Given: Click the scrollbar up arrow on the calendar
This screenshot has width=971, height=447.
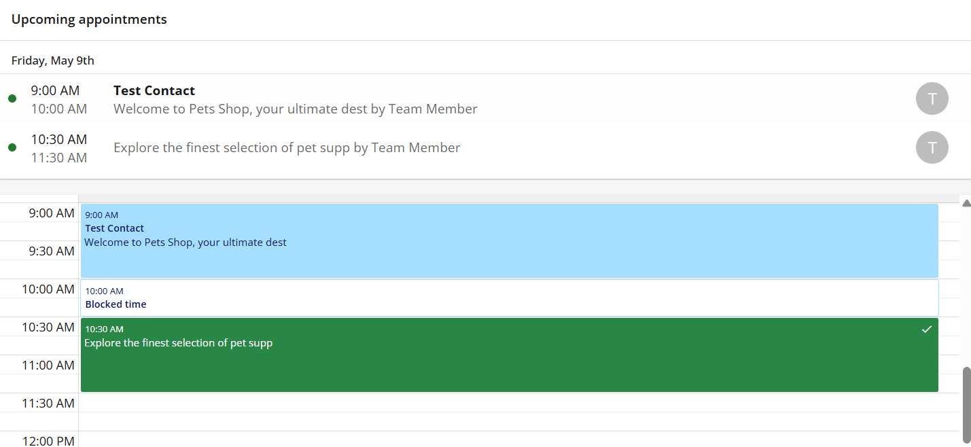Looking at the screenshot, I should 966,202.
